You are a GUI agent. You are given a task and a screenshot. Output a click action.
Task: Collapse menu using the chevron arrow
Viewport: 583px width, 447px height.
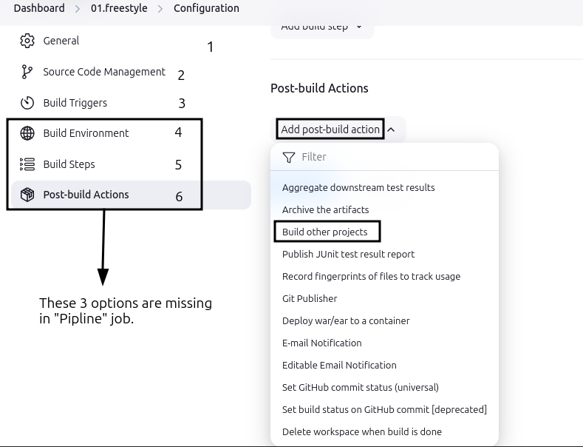(x=392, y=130)
